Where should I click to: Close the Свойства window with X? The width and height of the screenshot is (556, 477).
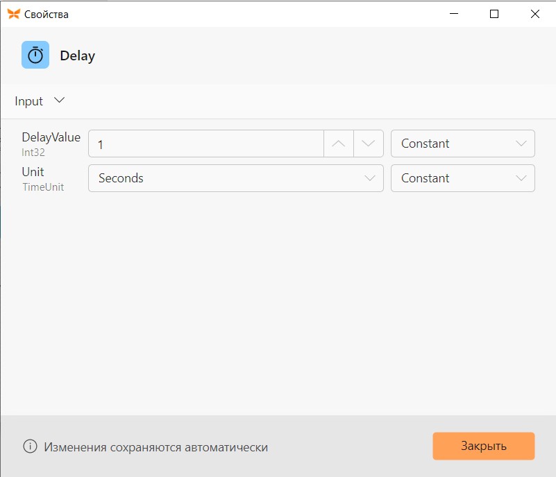(x=534, y=14)
